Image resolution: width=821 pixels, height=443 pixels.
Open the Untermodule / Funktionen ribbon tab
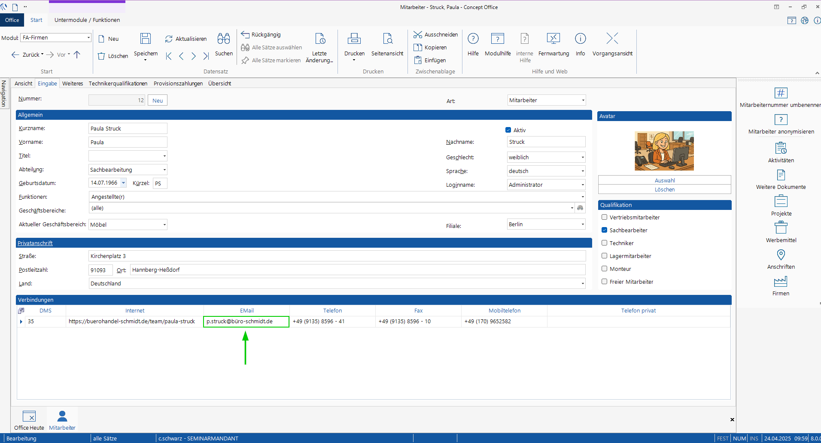click(x=87, y=20)
